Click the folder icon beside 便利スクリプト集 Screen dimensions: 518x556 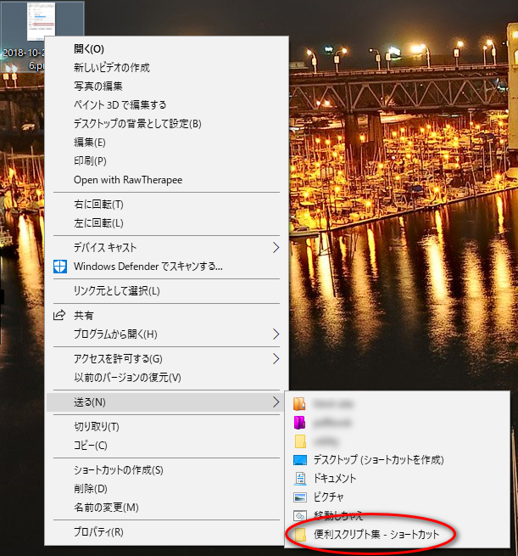point(299,535)
